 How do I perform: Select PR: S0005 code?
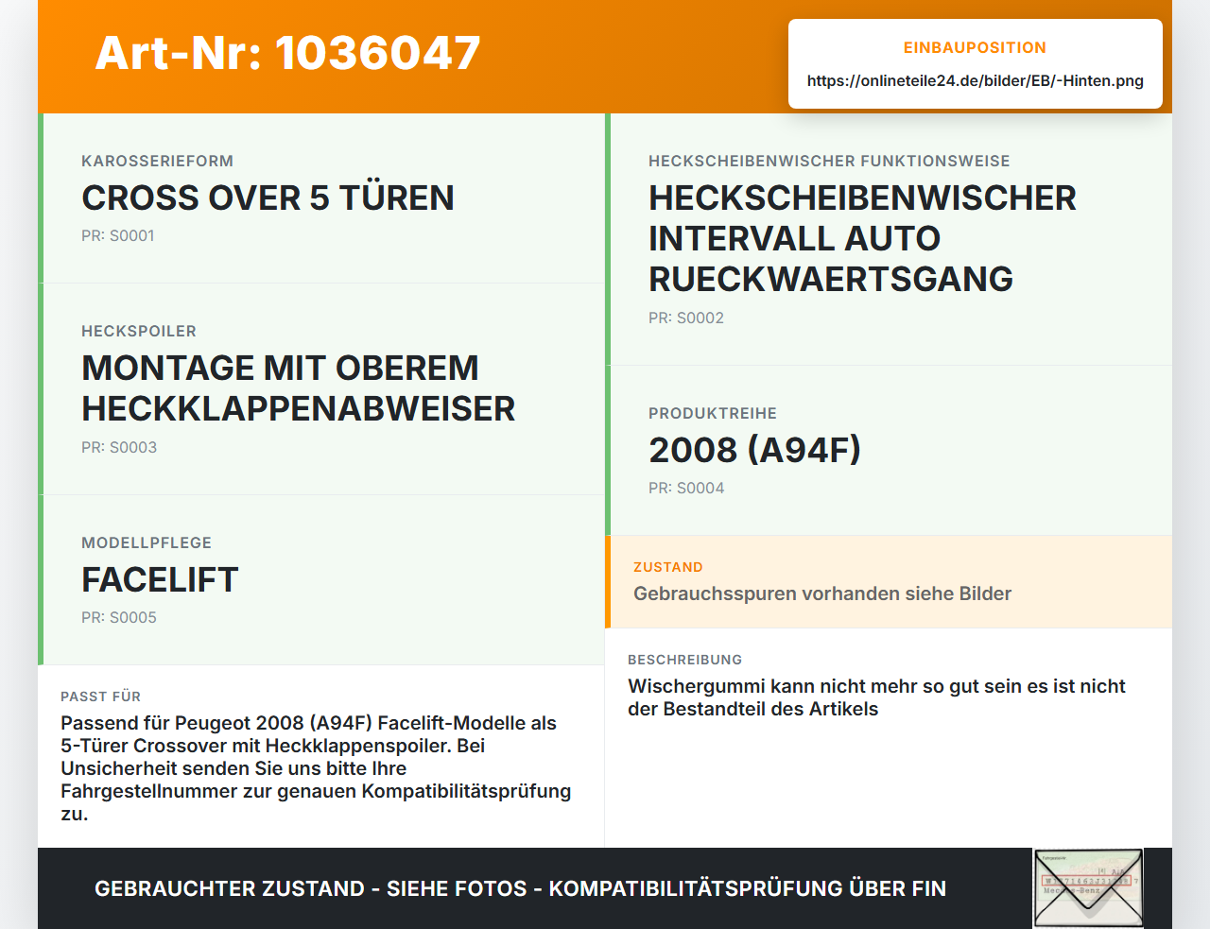(119, 617)
